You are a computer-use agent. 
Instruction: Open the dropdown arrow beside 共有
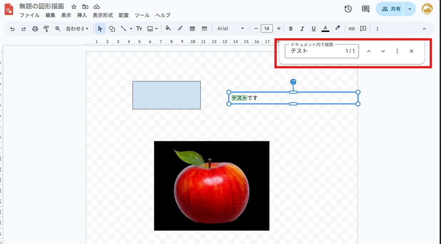410,9
